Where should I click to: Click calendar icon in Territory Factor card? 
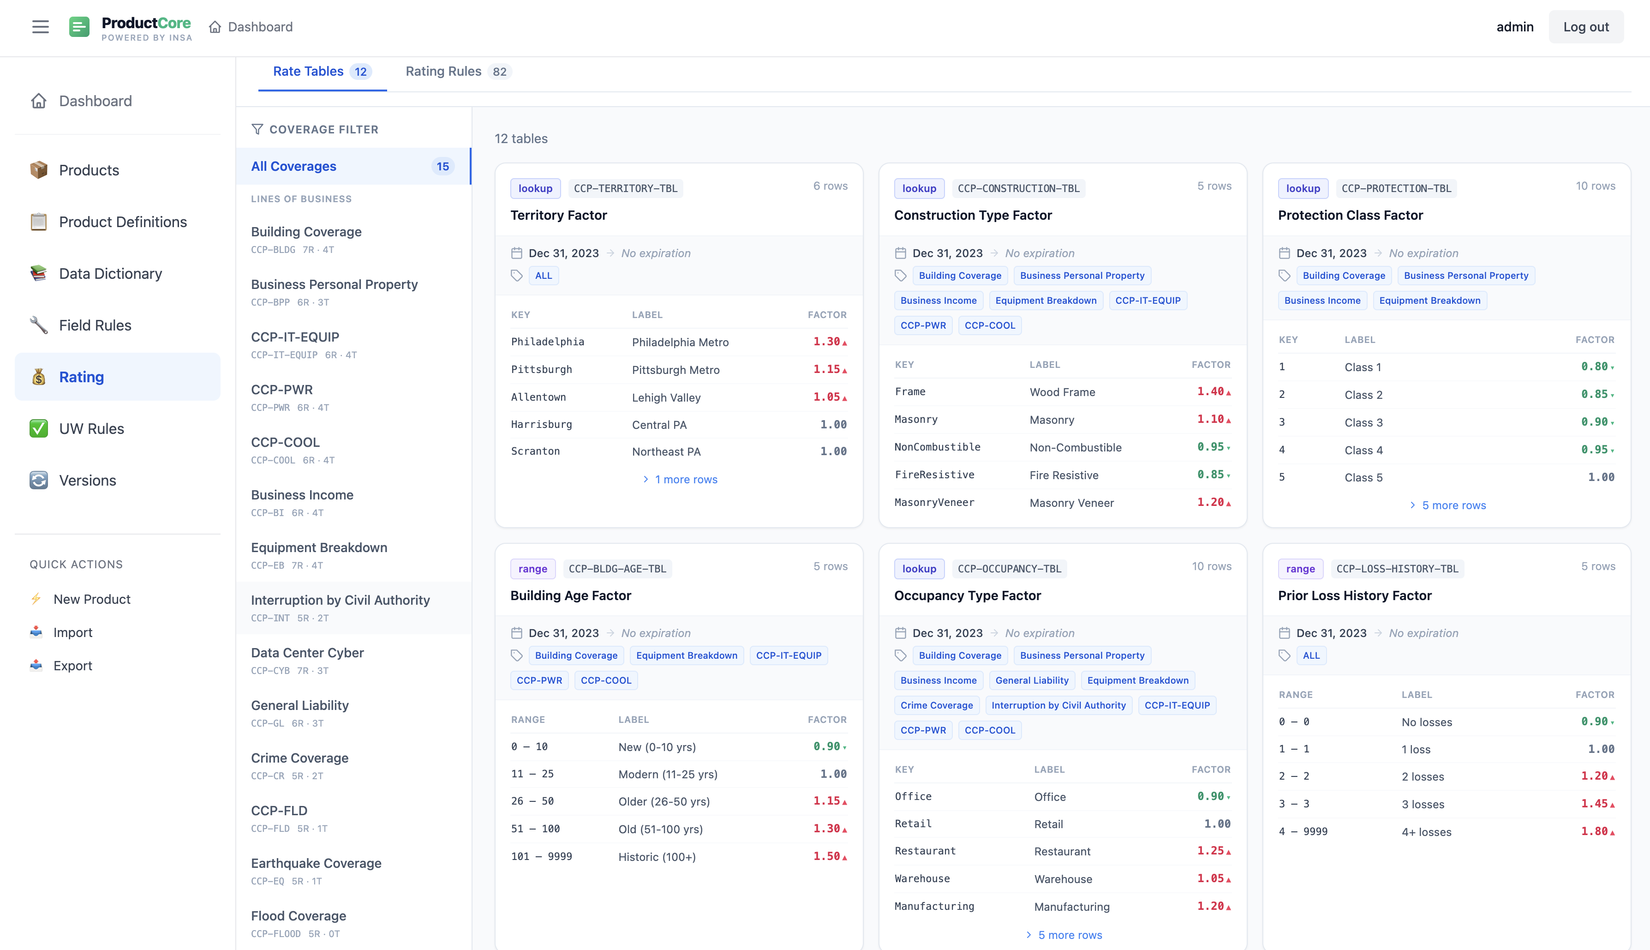point(516,253)
